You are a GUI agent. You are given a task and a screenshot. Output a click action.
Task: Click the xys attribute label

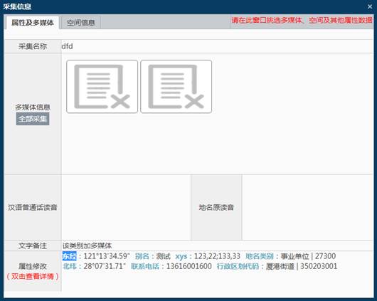[181, 256]
